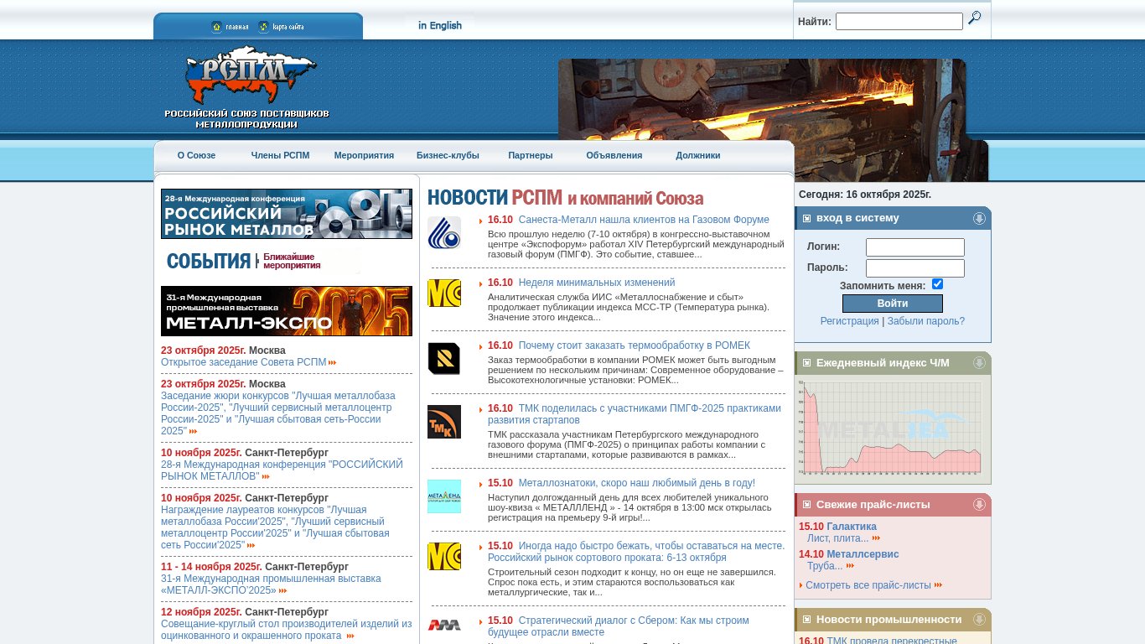This screenshot has height=644, width=1145.
Task: Open Совещание-круглый стол производителей event
Action: click(x=287, y=630)
